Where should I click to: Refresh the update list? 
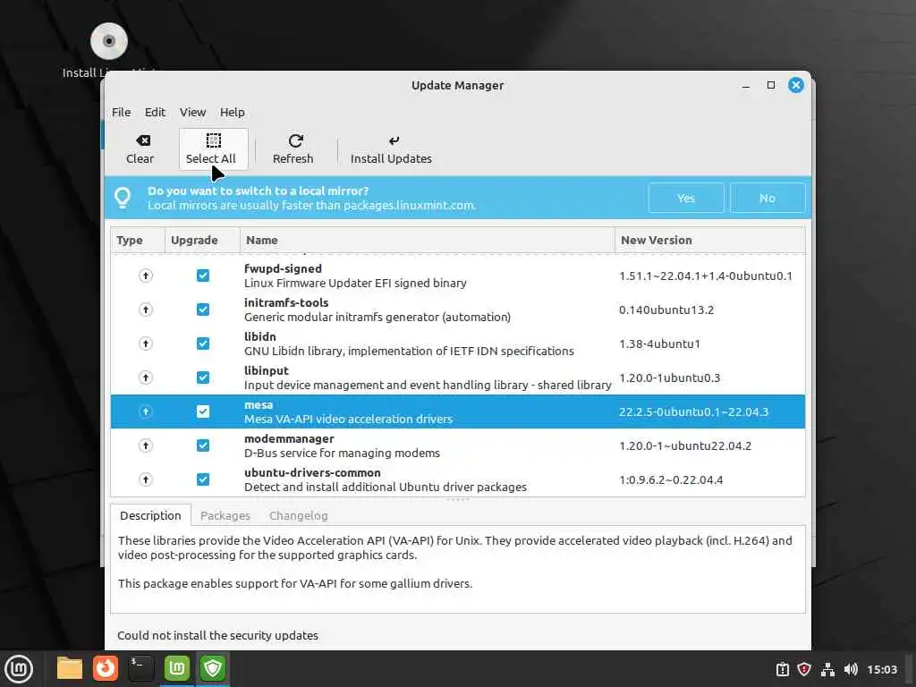coord(293,149)
